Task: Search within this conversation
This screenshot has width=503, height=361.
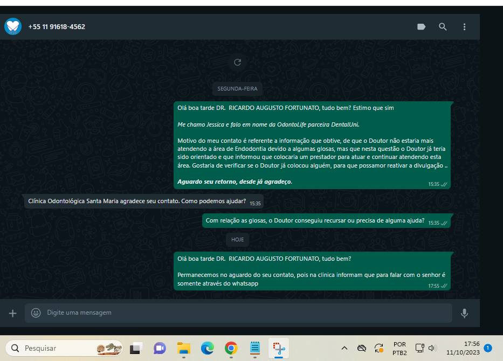Action: pos(443,26)
